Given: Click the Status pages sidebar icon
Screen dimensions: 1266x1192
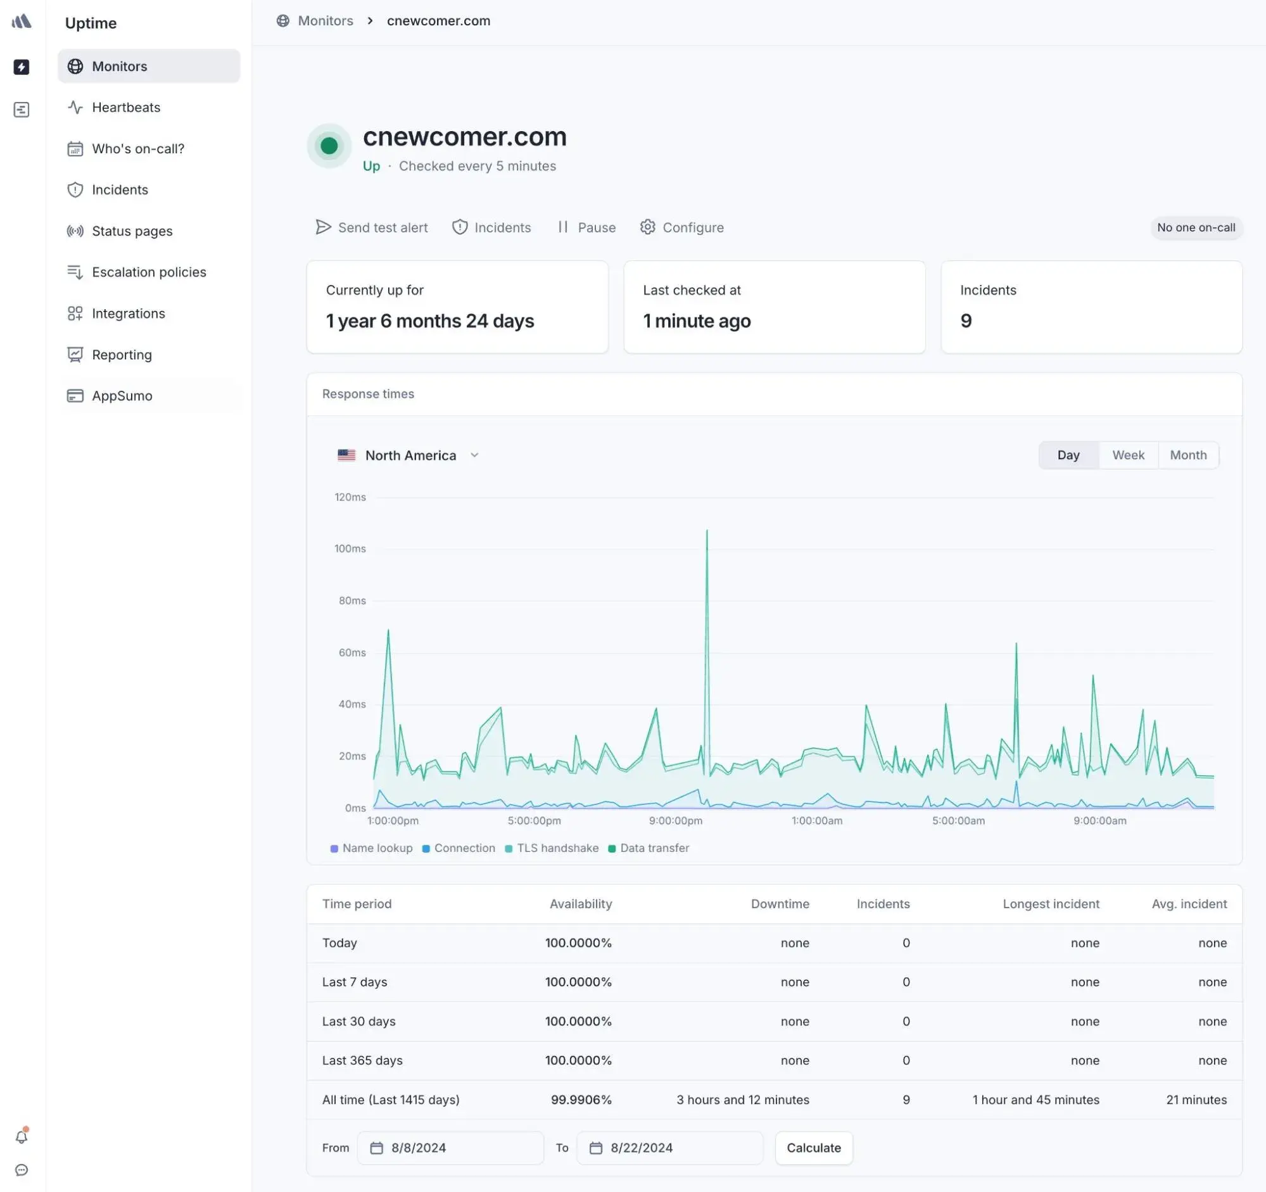Looking at the screenshot, I should tap(76, 231).
